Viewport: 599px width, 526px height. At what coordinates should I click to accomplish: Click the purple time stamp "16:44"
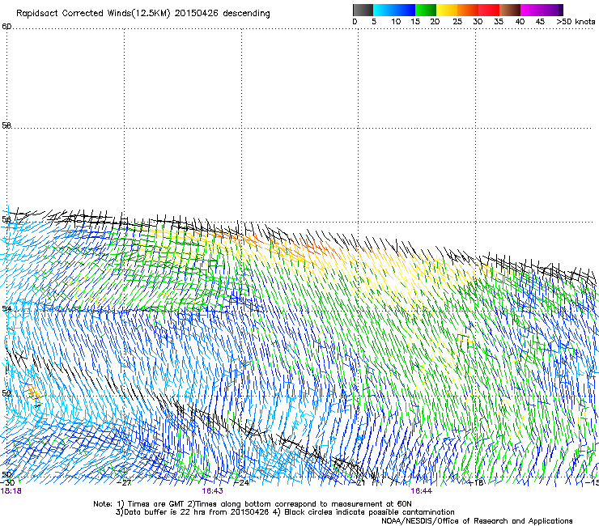[422, 491]
